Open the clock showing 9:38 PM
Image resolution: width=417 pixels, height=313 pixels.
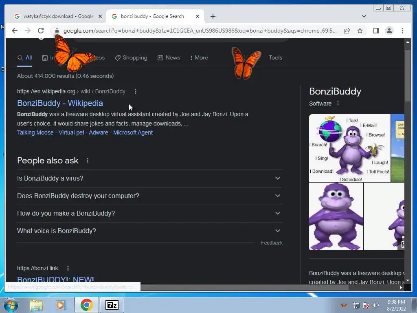(x=396, y=305)
